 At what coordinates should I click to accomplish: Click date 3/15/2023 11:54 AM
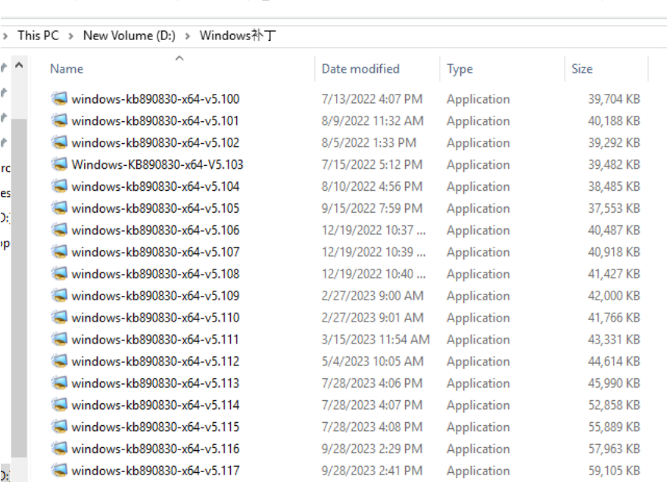click(x=376, y=340)
